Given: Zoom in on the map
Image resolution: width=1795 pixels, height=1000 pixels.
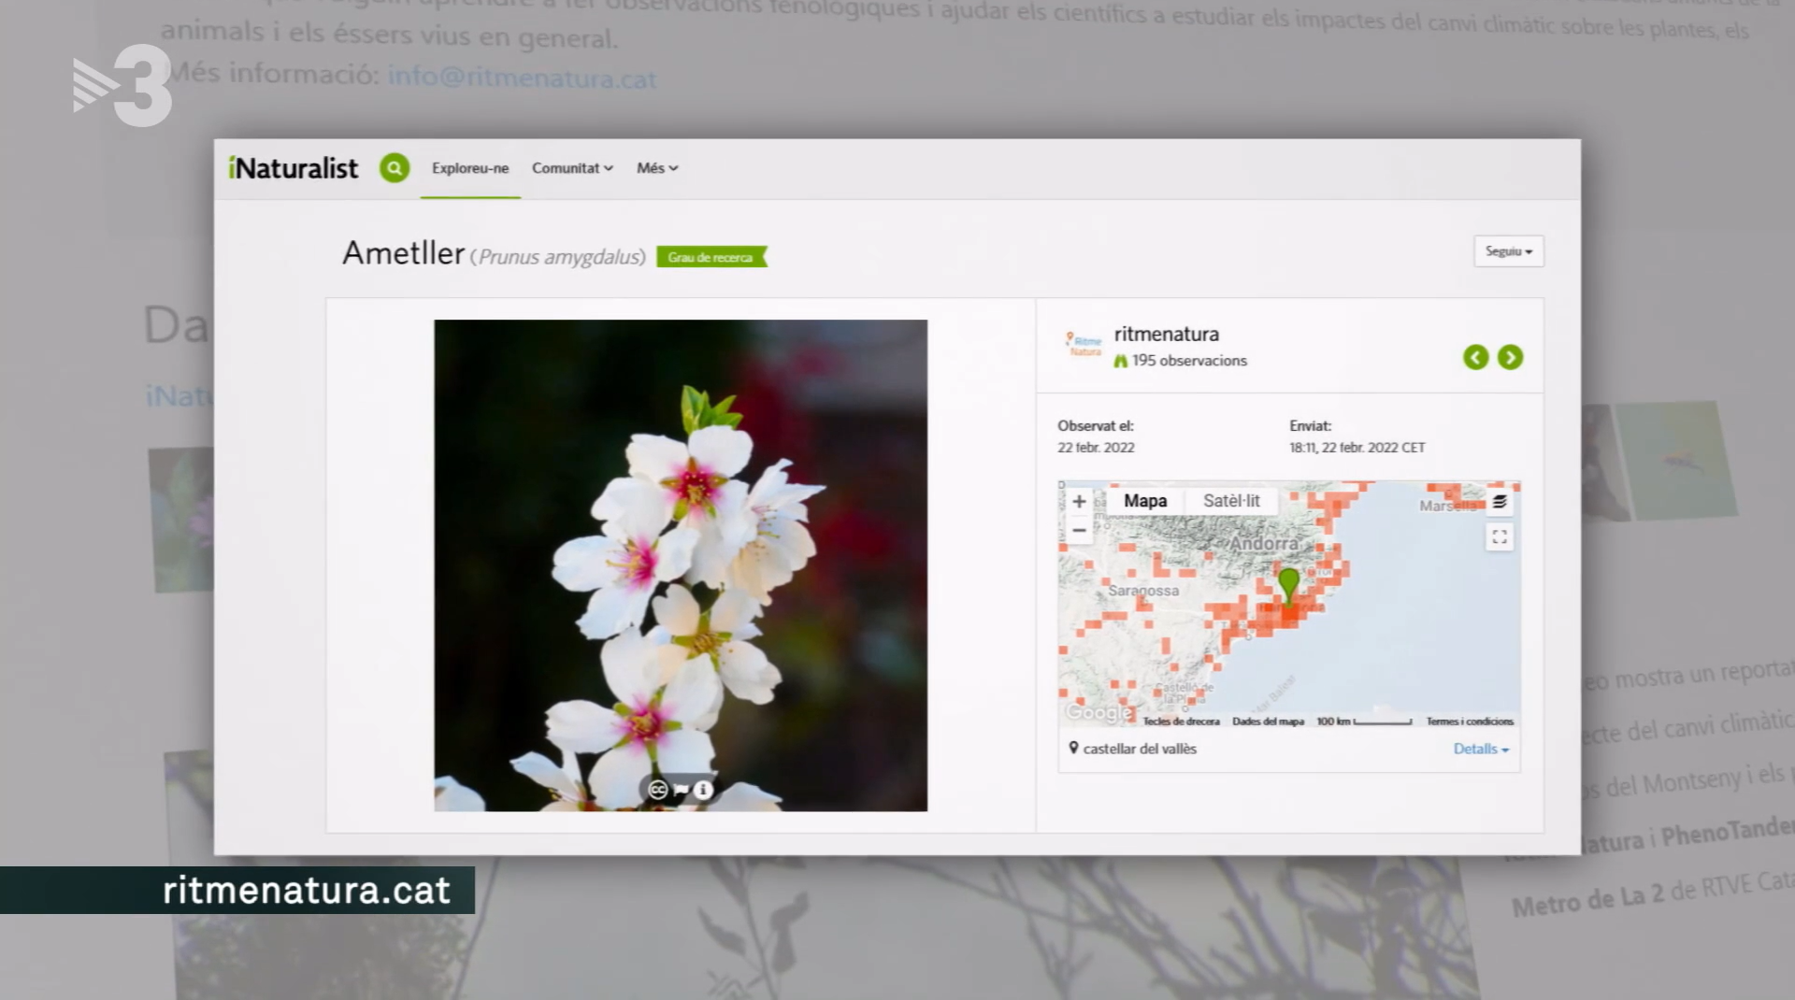Looking at the screenshot, I should pos(1079,502).
